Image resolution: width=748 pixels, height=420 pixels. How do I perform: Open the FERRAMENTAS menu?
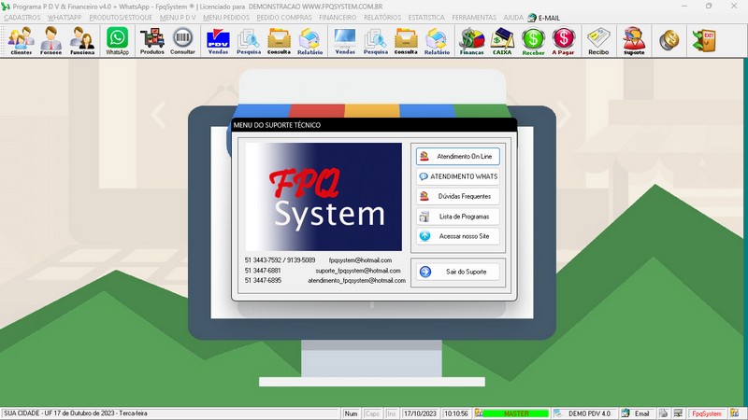474,18
